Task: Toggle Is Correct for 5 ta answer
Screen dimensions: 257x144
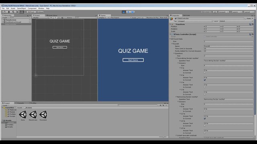Action: [205, 73]
